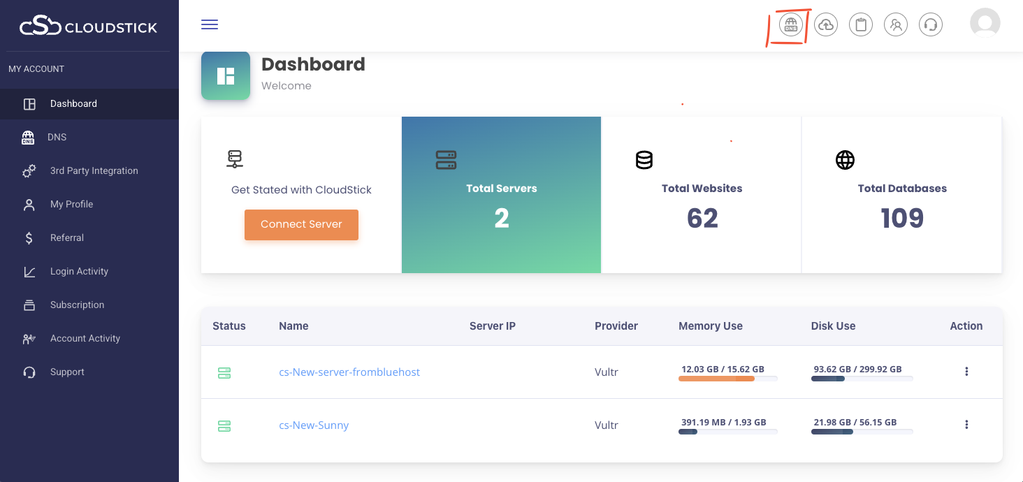
Task: Open Subscription from sidebar menu
Action: (77, 305)
